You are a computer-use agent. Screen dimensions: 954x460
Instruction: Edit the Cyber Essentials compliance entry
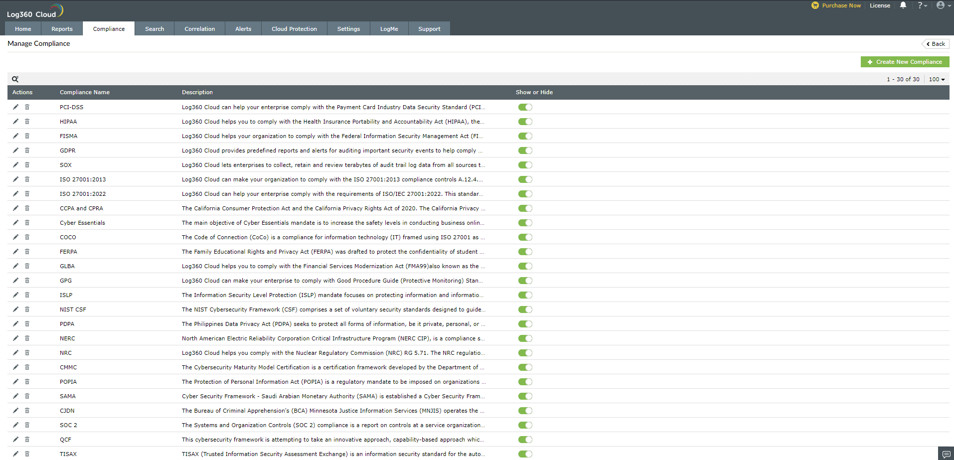[15, 223]
